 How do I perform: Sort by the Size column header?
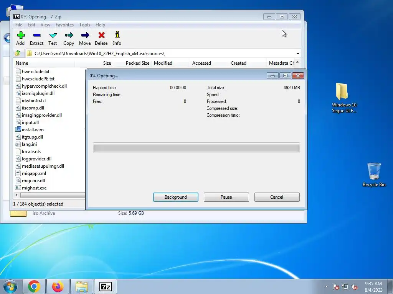94,63
